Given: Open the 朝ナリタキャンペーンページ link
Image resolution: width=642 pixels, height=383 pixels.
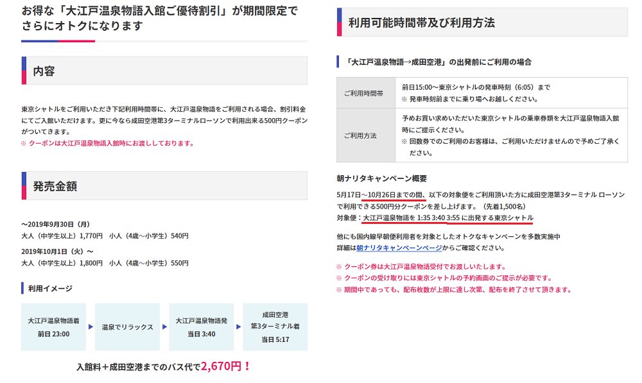Looking at the screenshot, I should pos(399,248).
